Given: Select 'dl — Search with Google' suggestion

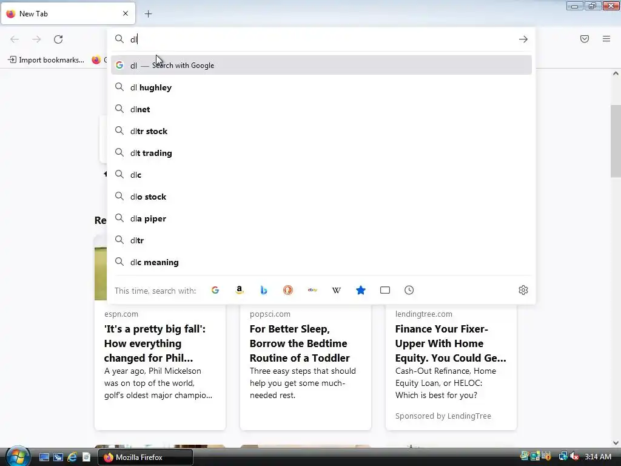Looking at the screenshot, I should [321, 66].
